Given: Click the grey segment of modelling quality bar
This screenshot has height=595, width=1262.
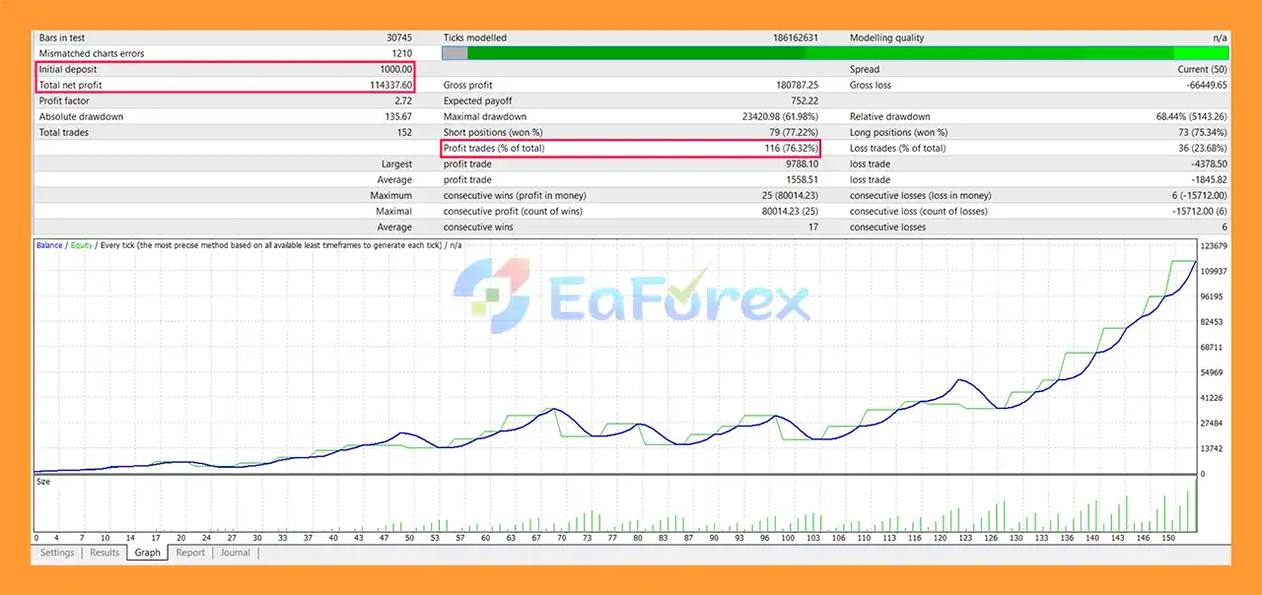Looking at the screenshot, I should [x=455, y=53].
